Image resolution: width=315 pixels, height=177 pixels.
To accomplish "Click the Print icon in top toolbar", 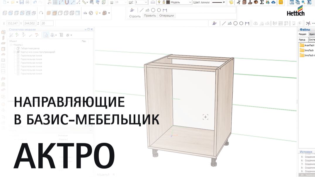I will coord(27,2).
